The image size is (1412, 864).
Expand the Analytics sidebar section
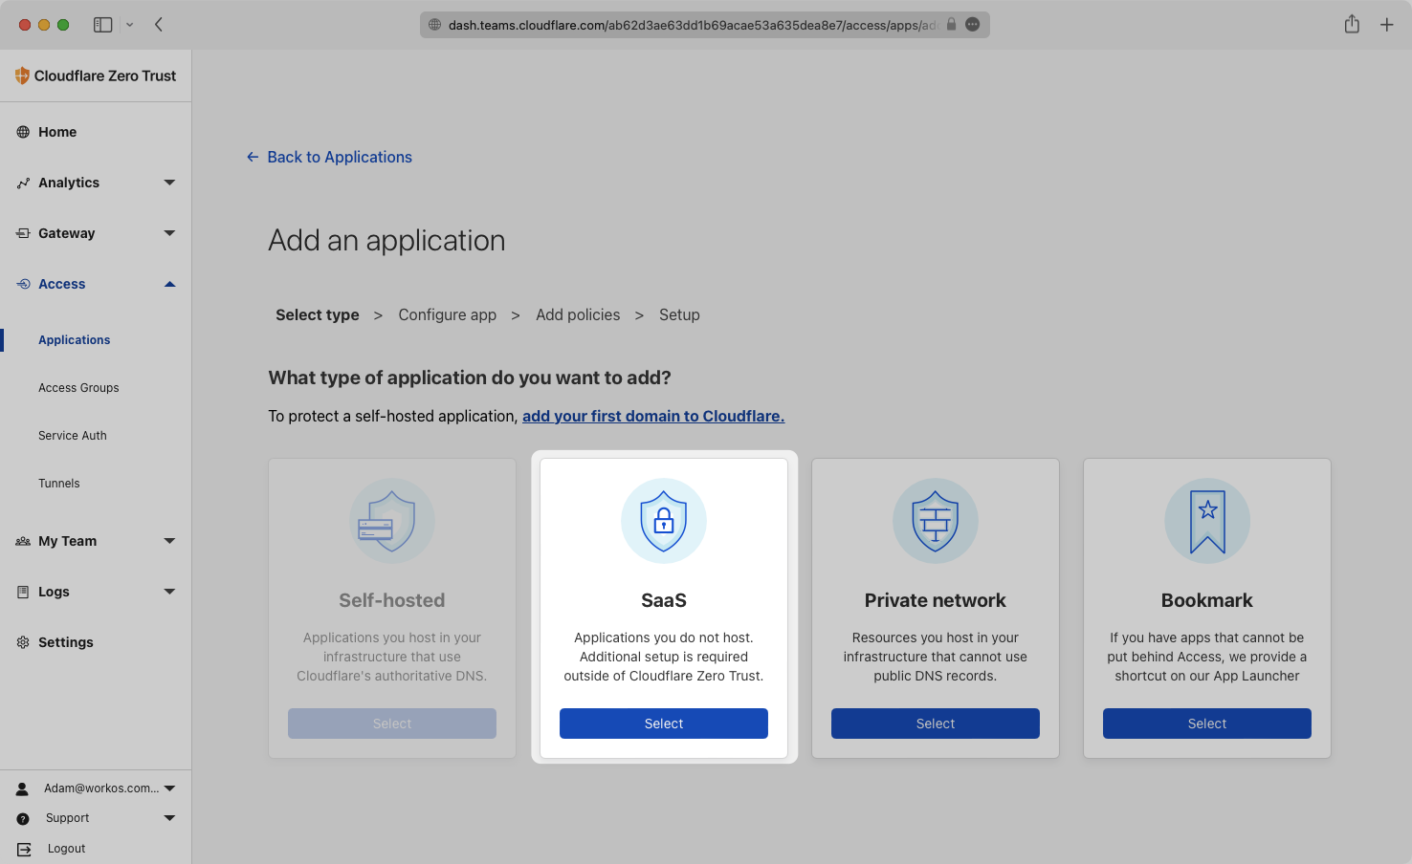click(x=169, y=183)
